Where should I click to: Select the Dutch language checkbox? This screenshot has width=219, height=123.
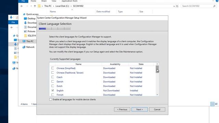[x=52, y=86]
